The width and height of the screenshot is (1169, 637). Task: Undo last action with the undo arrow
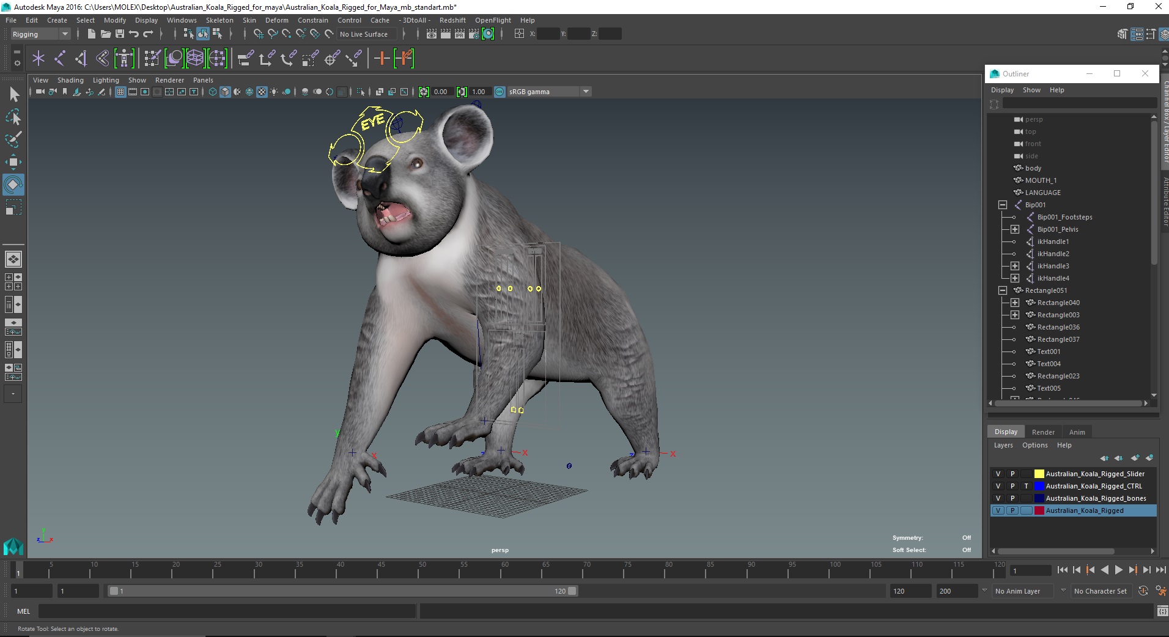coord(134,34)
